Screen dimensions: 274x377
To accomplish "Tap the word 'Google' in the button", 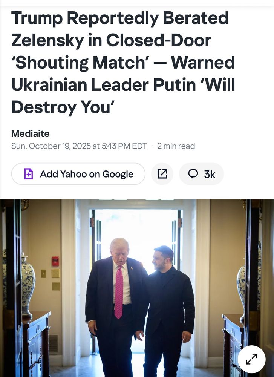I will click(118, 174).
